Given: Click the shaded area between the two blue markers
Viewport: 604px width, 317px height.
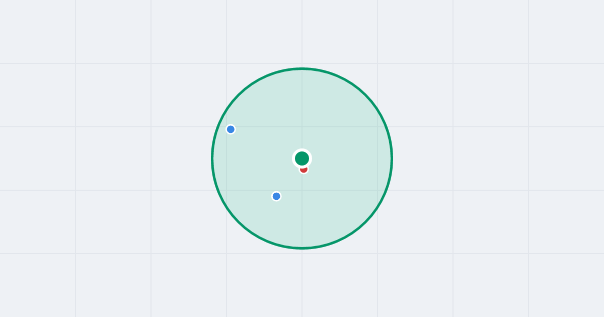Looking at the screenshot, I should pos(254,163).
